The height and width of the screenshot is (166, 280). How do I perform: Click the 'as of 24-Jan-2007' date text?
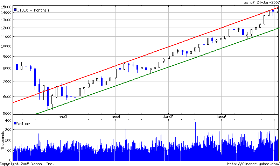click(261, 2)
